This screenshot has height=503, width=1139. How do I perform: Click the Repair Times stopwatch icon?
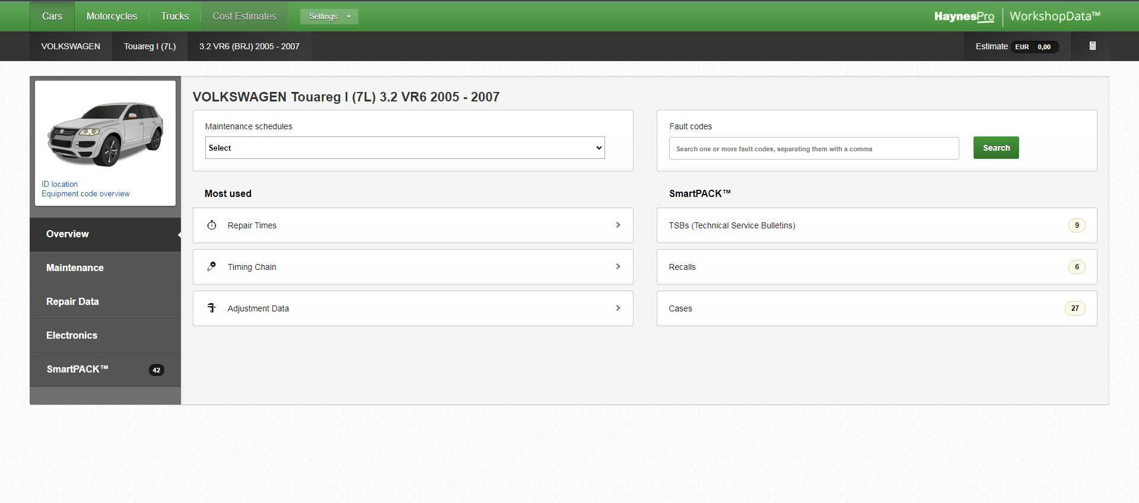(212, 225)
